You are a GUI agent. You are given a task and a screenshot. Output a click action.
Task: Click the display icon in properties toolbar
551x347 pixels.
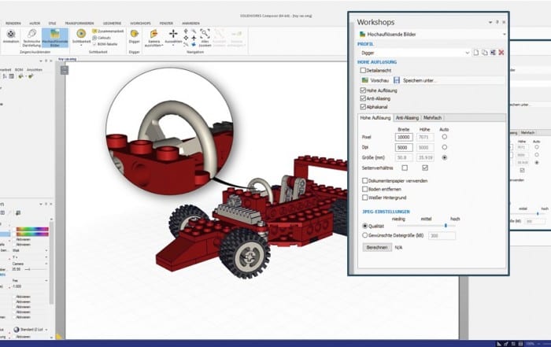(x=18, y=212)
